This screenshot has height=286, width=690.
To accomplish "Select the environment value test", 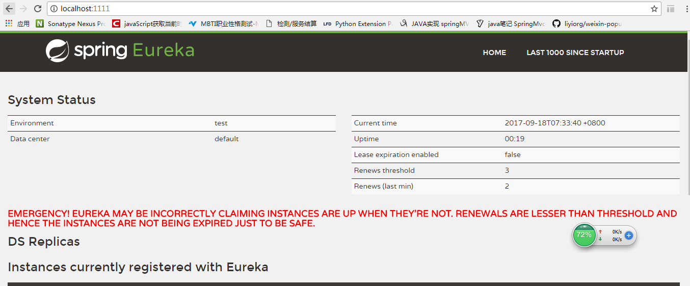I will [221, 123].
